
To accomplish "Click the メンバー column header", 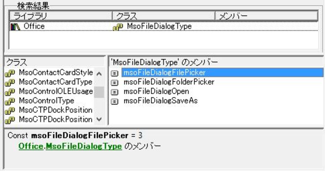I will [266, 16].
